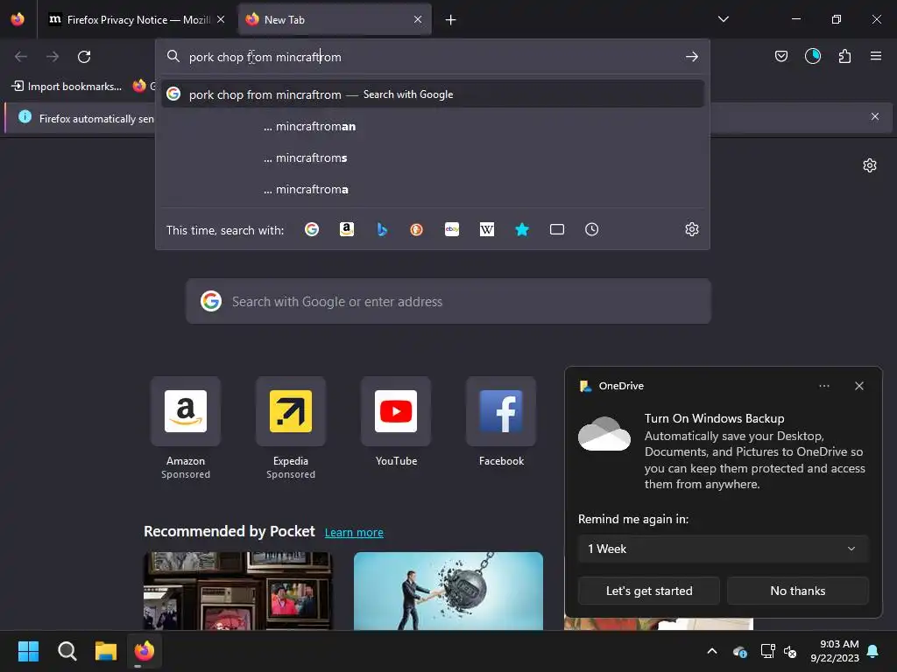Show hidden system tray icons
This screenshot has width=897, height=672.
click(711, 651)
